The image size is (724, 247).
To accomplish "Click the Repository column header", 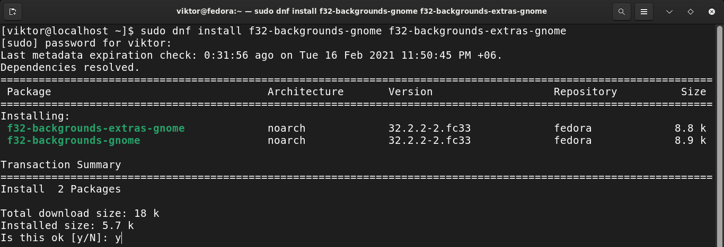I will [585, 92].
